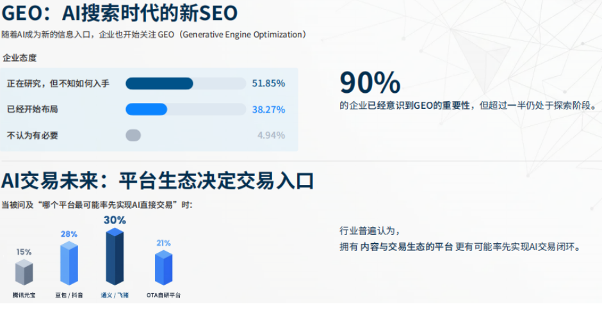Click the 已经开始布局 progress bar
602x311 pixels.
pos(185,109)
